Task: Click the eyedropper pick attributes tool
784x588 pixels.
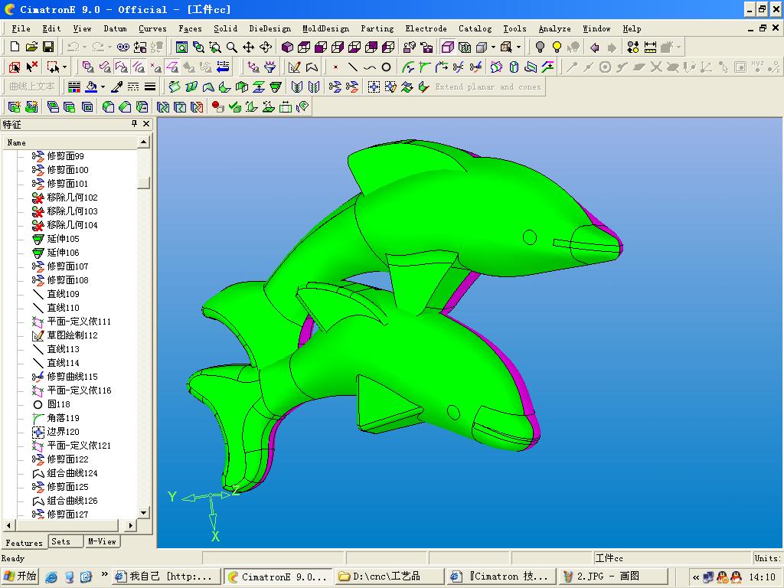Action: [117, 87]
